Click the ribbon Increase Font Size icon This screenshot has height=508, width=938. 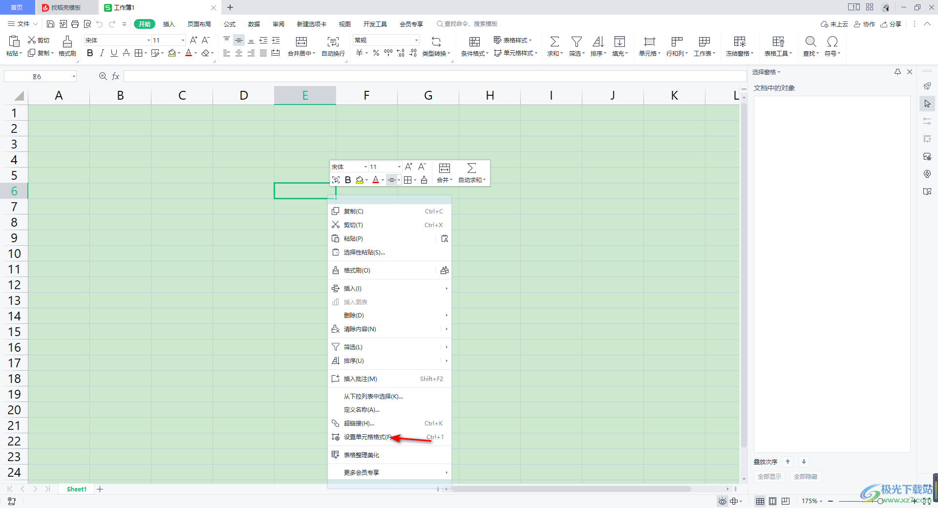coord(193,40)
